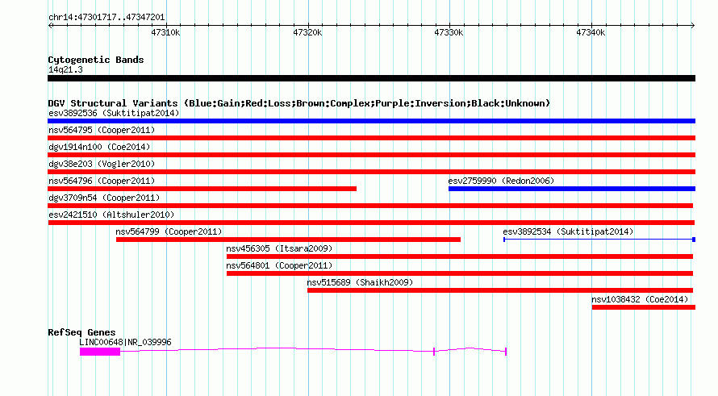The height and width of the screenshot is (396, 718).
Task: Click the magenta LINC00648 exon block
Action: [100, 352]
